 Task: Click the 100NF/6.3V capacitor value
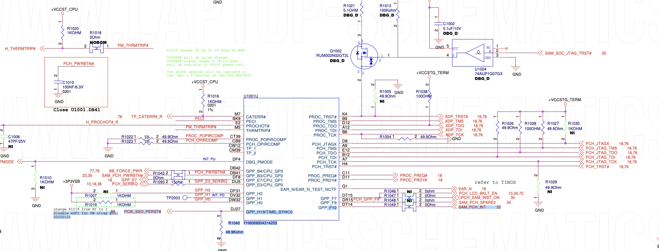[73, 87]
